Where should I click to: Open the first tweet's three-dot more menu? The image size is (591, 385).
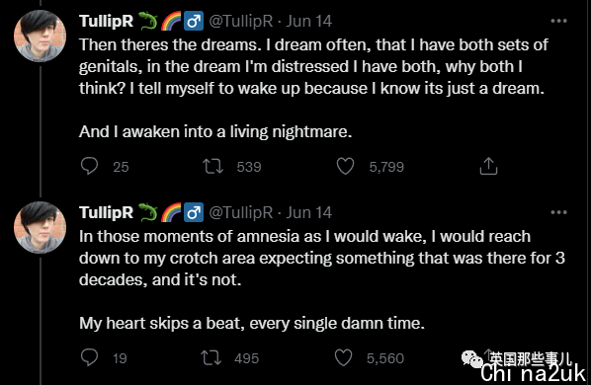[558, 21]
